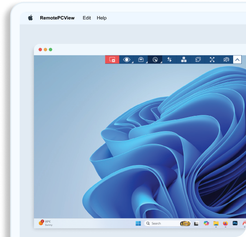Viewport: 246px width, 237px height.
Task: Click the red disconnect session icon
Action: click(x=112, y=60)
